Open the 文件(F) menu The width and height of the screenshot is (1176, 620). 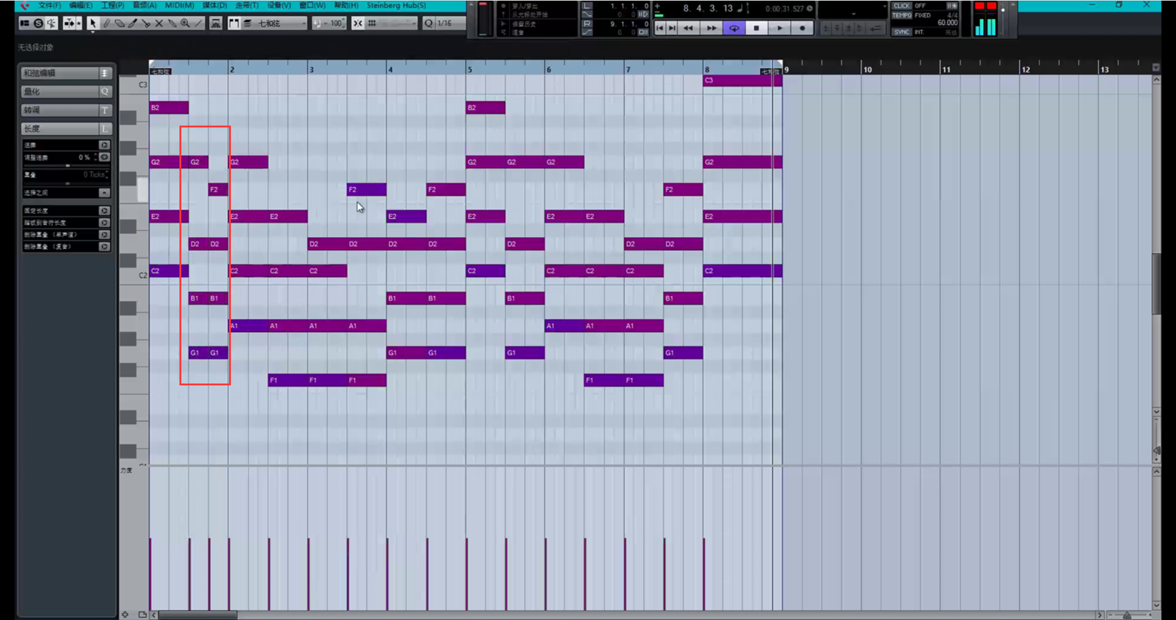pyautogui.click(x=50, y=6)
